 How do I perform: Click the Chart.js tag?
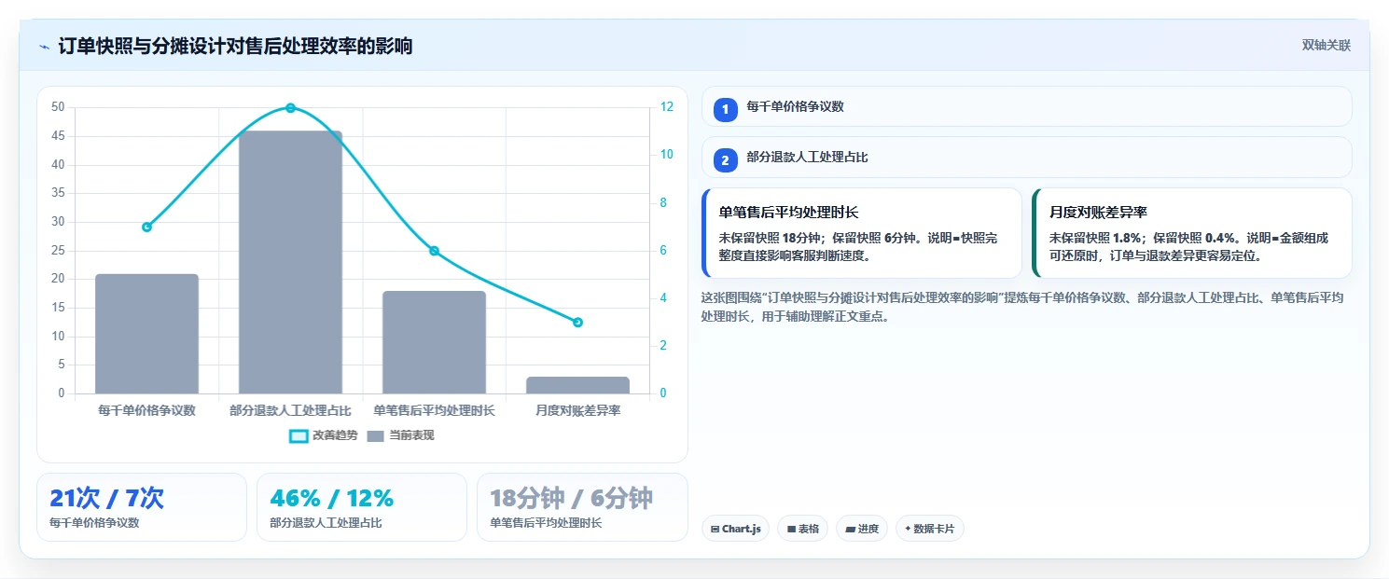pos(735,529)
